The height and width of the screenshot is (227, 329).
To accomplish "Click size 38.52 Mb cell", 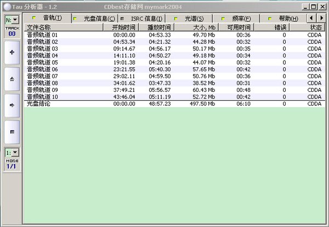I will [204, 83].
